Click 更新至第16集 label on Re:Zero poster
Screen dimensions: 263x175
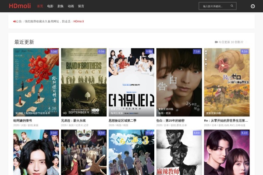[x=213, y=113]
